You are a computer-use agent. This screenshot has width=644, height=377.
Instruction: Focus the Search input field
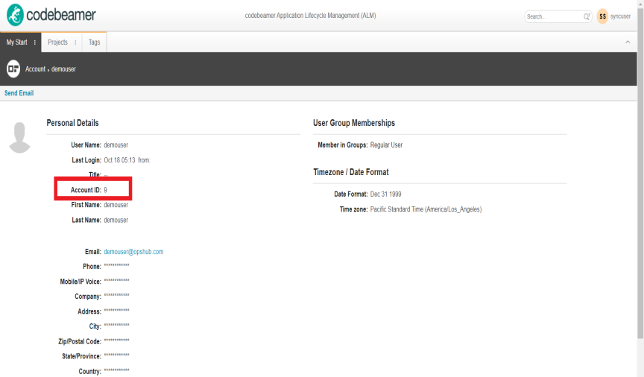552,16
